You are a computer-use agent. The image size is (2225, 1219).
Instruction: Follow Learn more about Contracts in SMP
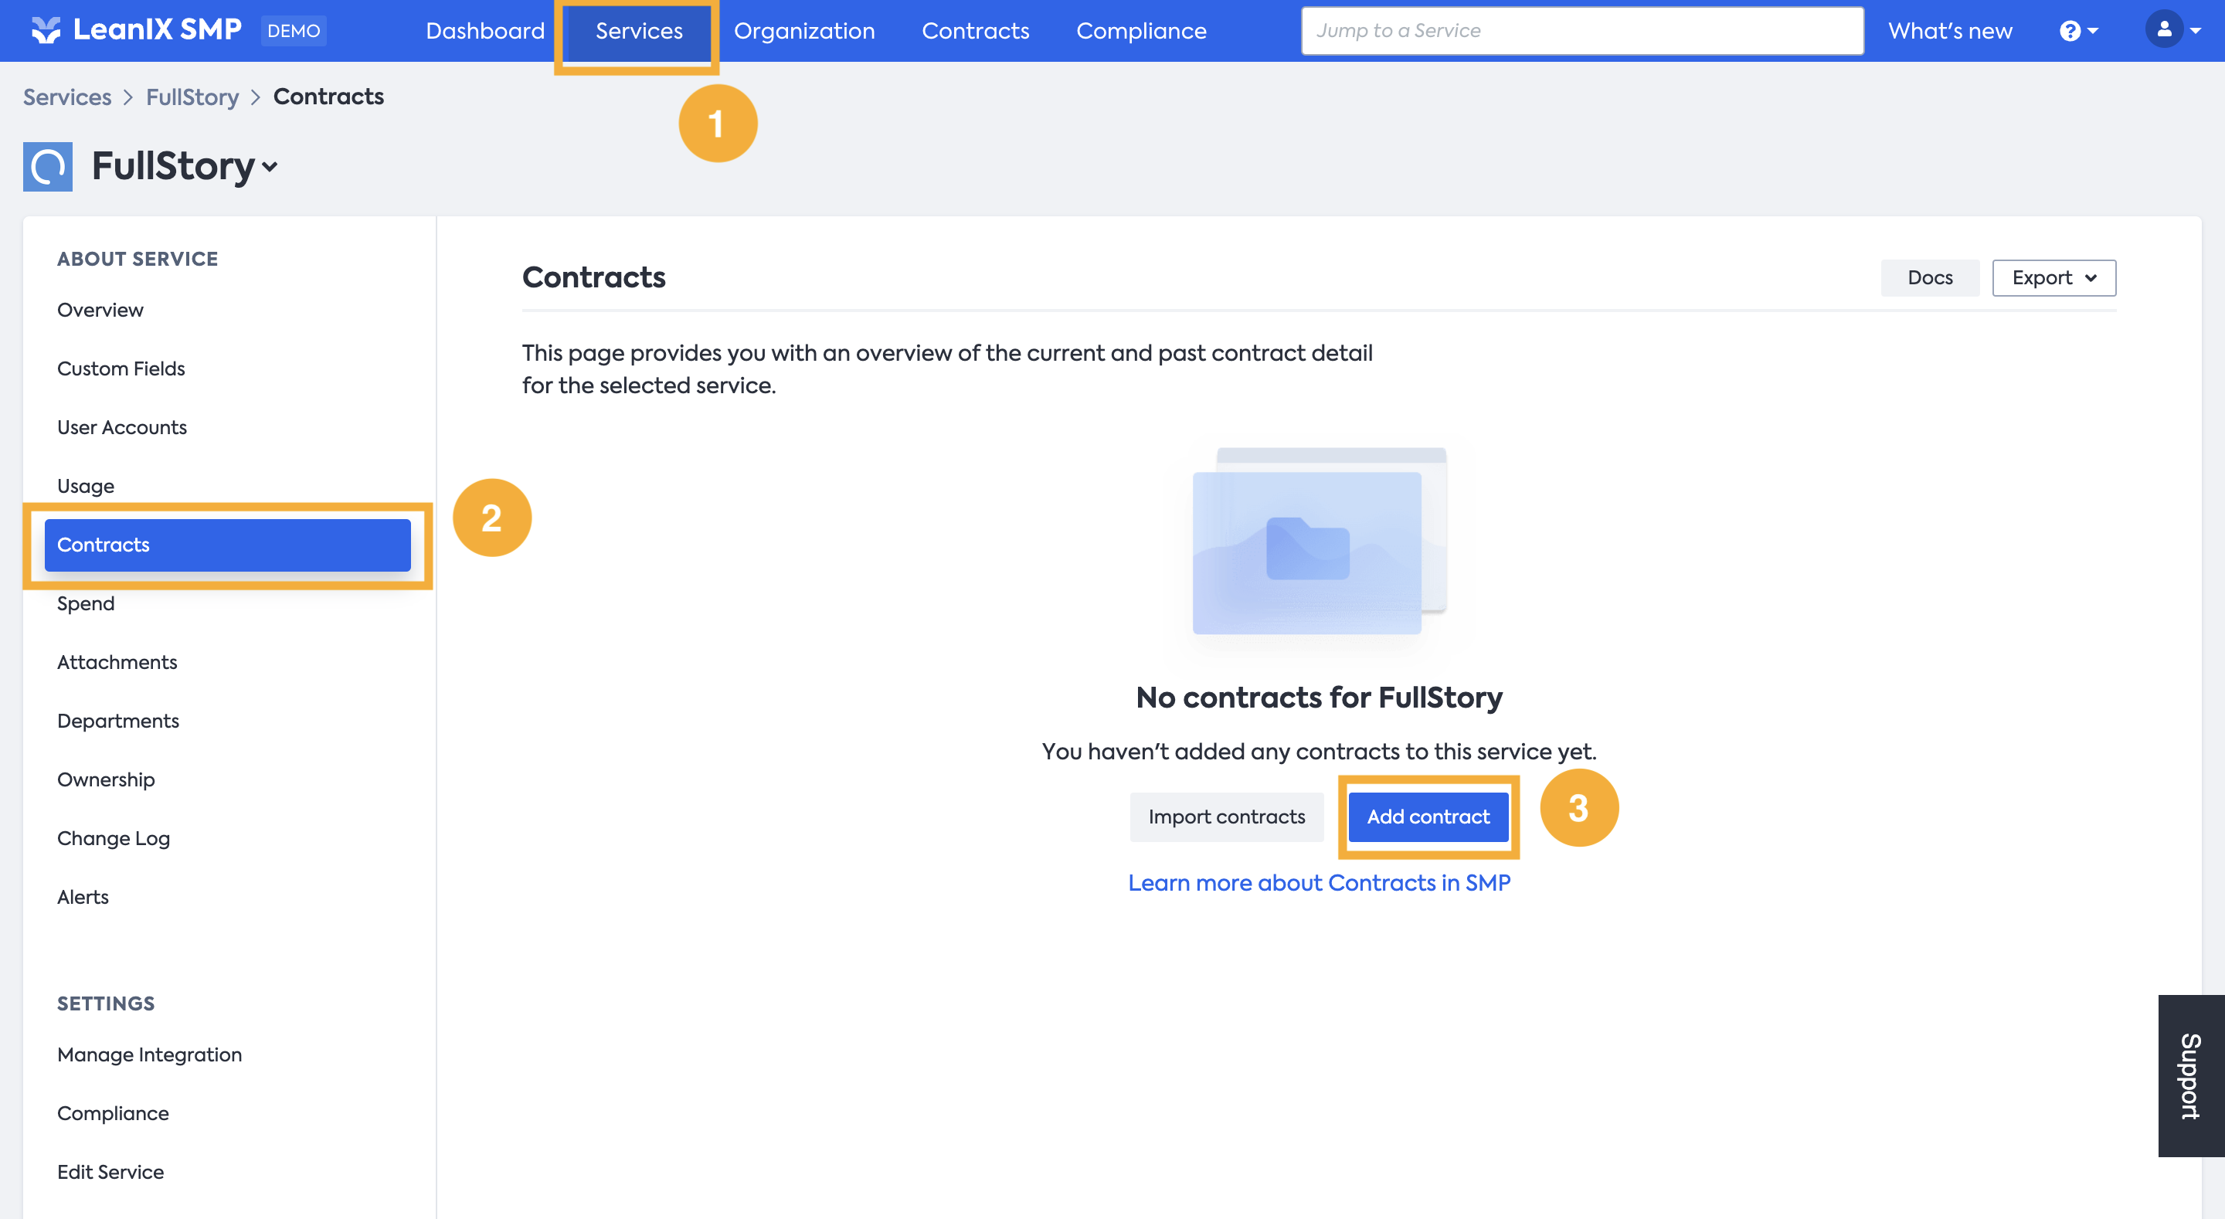coord(1318,882)
